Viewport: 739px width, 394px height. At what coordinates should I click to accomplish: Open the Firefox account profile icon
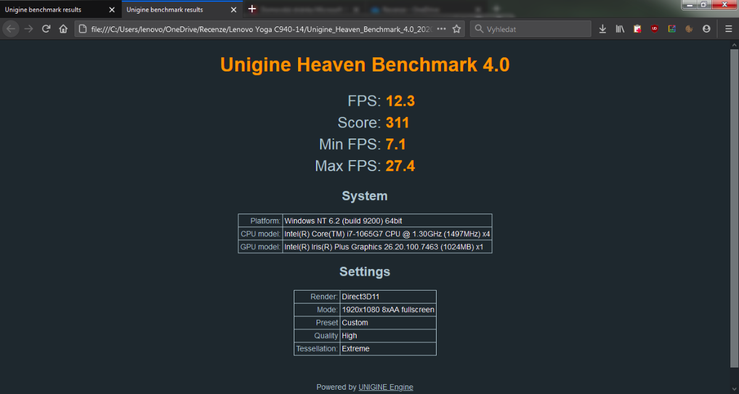tap(706, 29)
